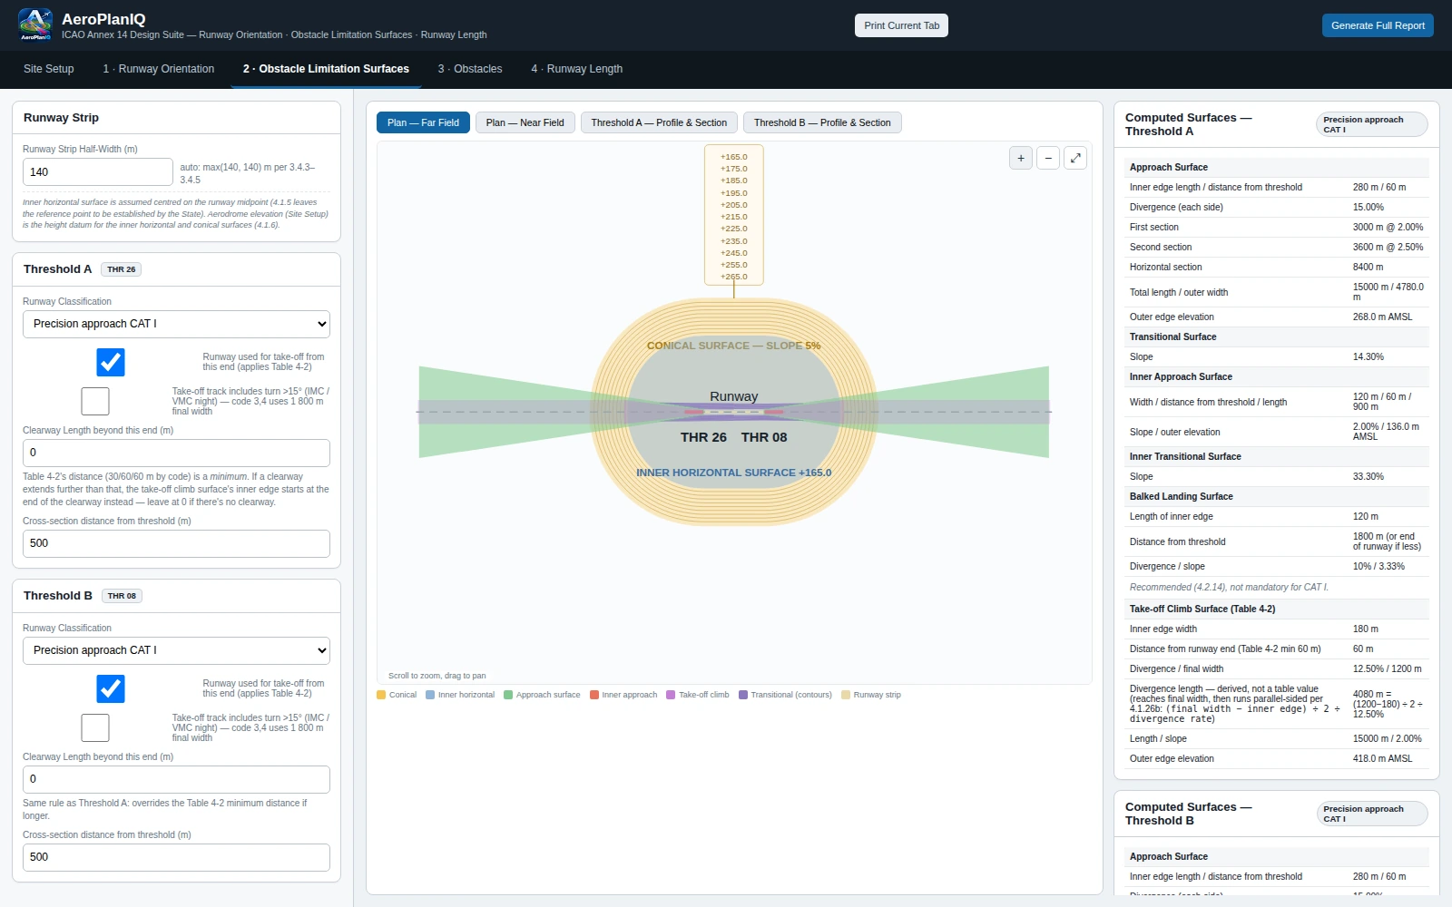Click the Inner approach legend swatch

pos(594,695)
